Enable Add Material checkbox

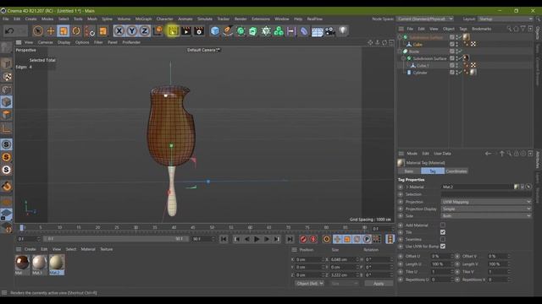pos(443,225)
